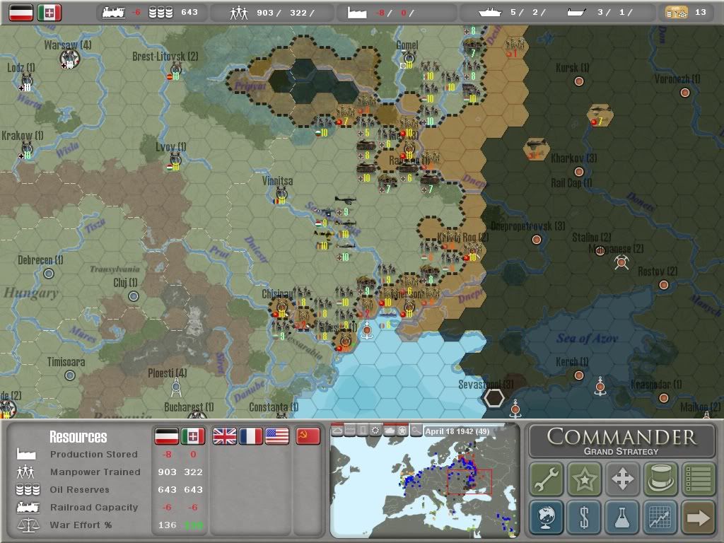Click the Manpower Trained people icon
This screenshot has height=543, width=724.
click(25, 472)
